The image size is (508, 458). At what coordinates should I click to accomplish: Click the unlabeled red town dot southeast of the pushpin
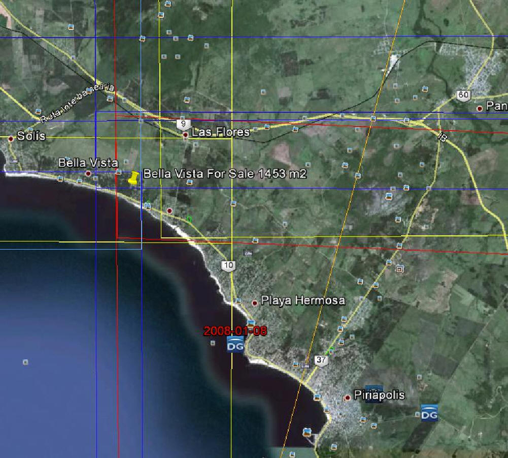click(x=169, y=211)
